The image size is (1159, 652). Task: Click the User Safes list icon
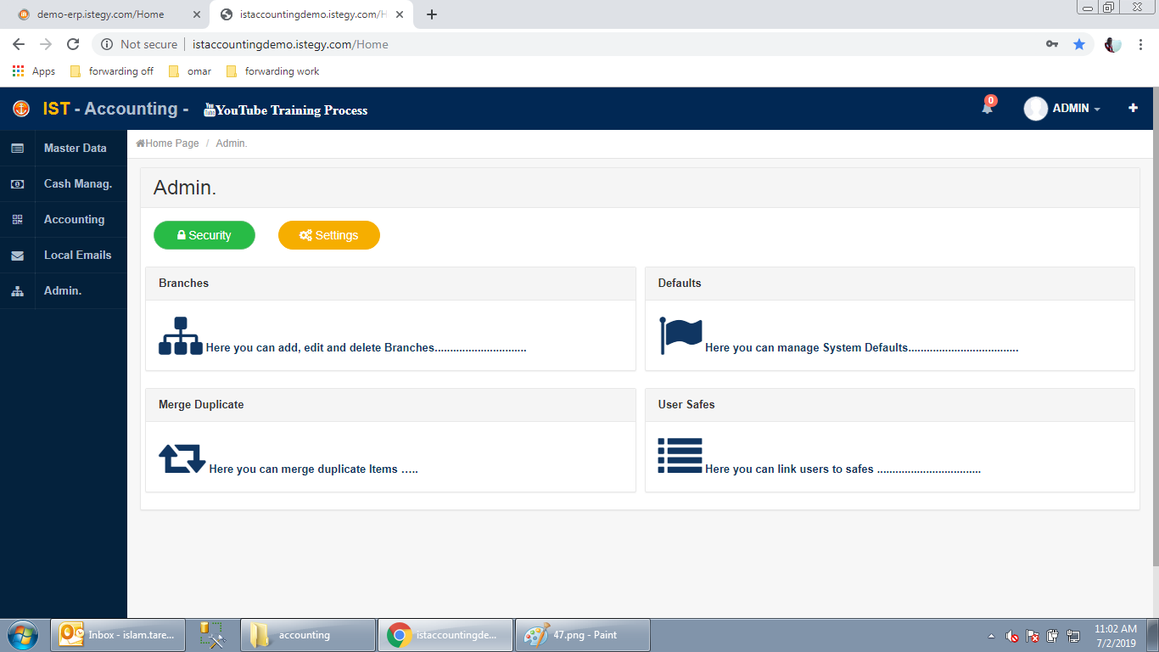pos(680,456)
